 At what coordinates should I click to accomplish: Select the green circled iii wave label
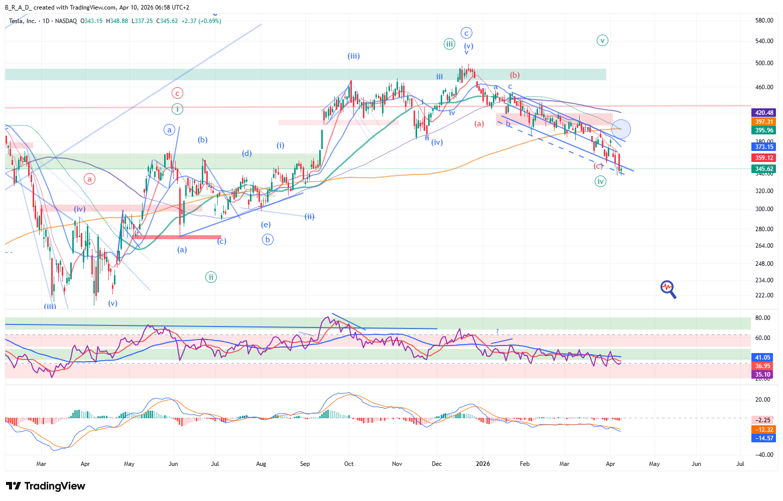tap(449, 44)
